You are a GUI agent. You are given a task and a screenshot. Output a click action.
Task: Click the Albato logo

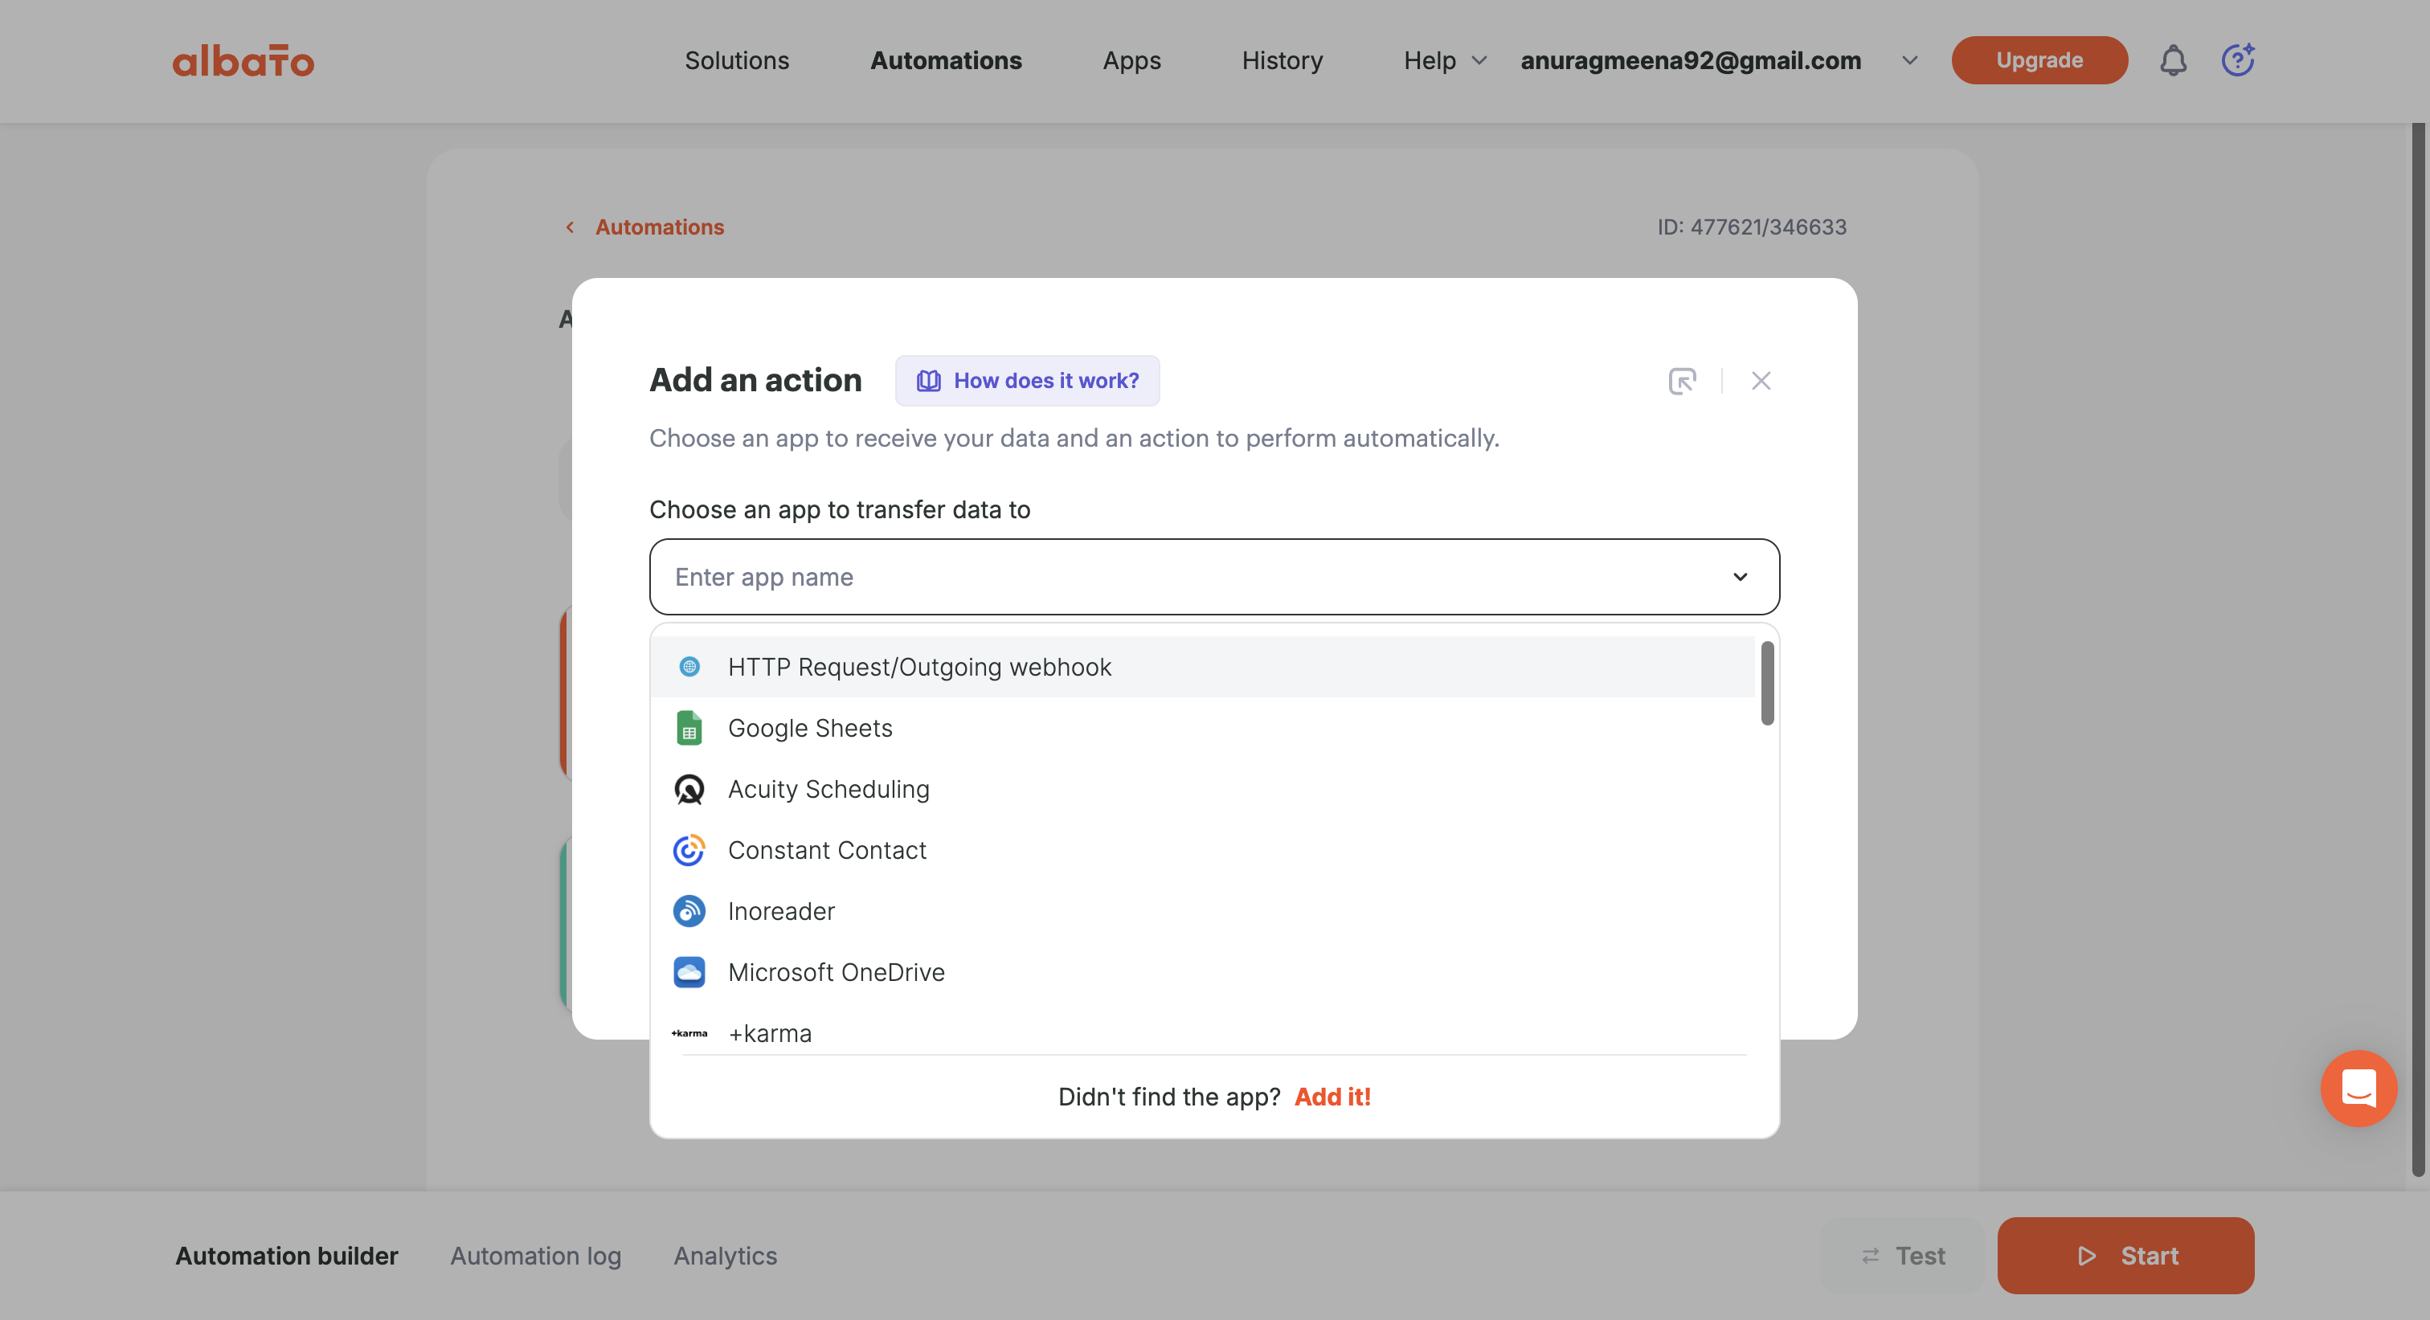click(x=243, y=61)
